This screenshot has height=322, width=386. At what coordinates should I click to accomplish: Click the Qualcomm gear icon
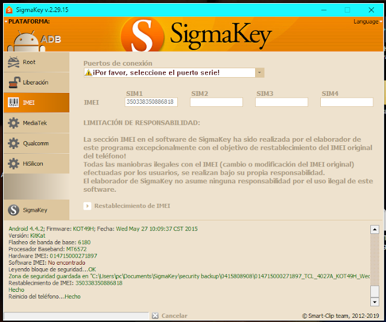13,144
